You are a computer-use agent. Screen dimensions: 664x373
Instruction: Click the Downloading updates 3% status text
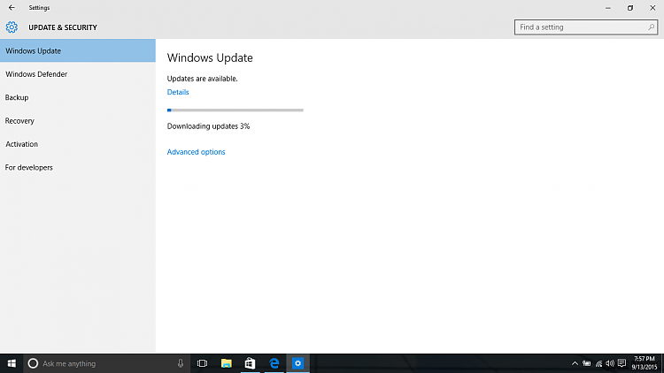pos(208,126)
